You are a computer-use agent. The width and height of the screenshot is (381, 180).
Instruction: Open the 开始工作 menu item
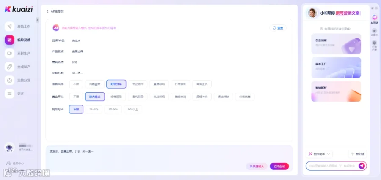tap(24, 27)
